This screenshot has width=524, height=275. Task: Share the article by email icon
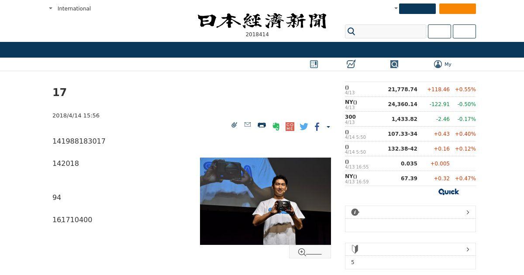248,124
